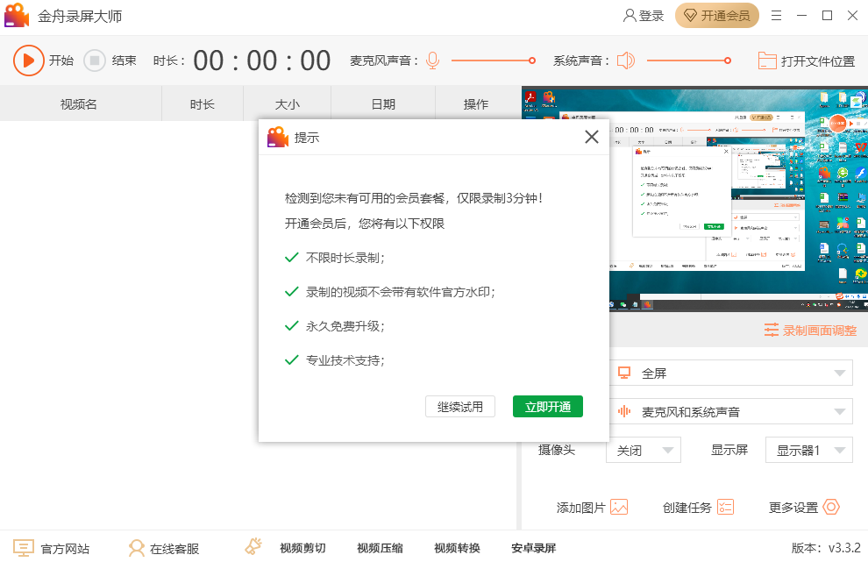Image resolution: width=868 pixels, height=562 pixels.
Task: Close the 提示 dialog
Action: click(x=592, y=137)
